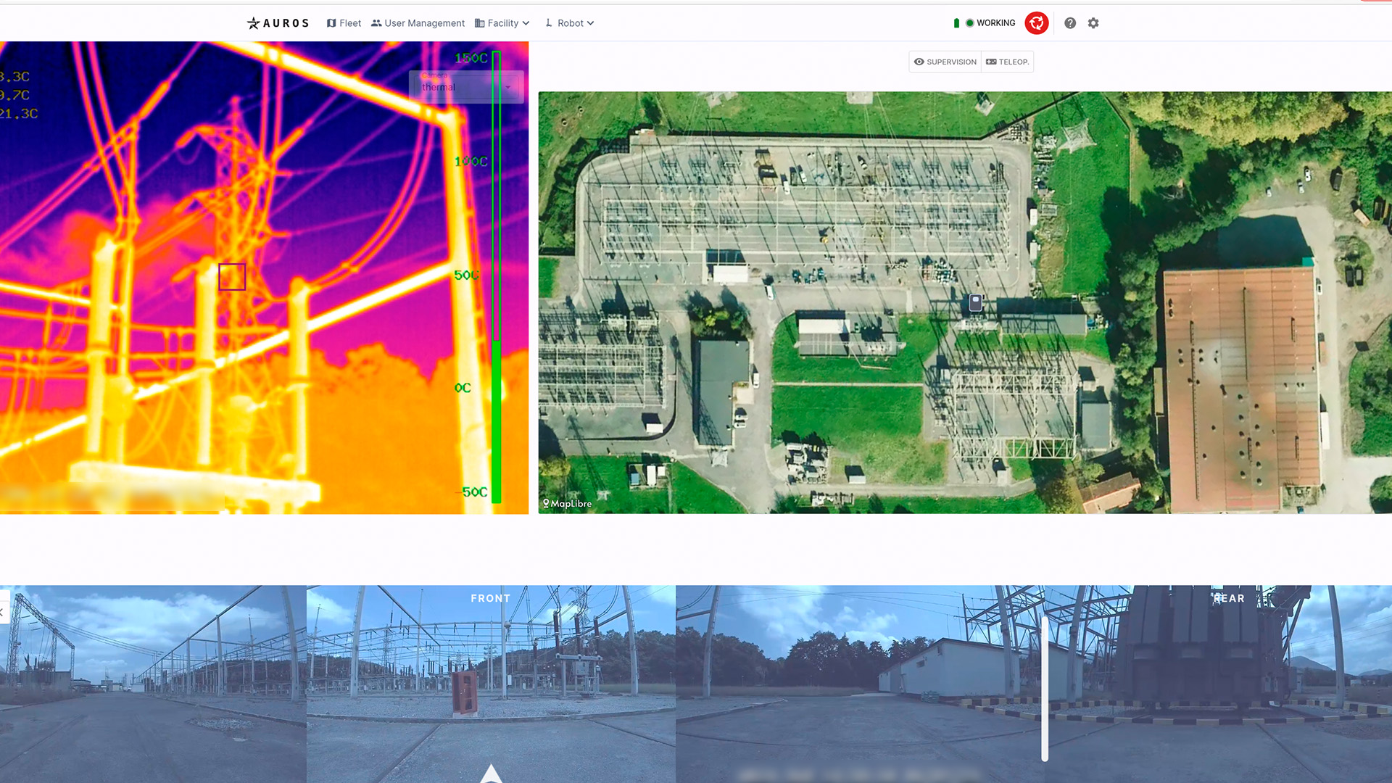Click the square measurement box in thermal view
This screenshot has height=783, width=1392.
(x=232, y=277)
